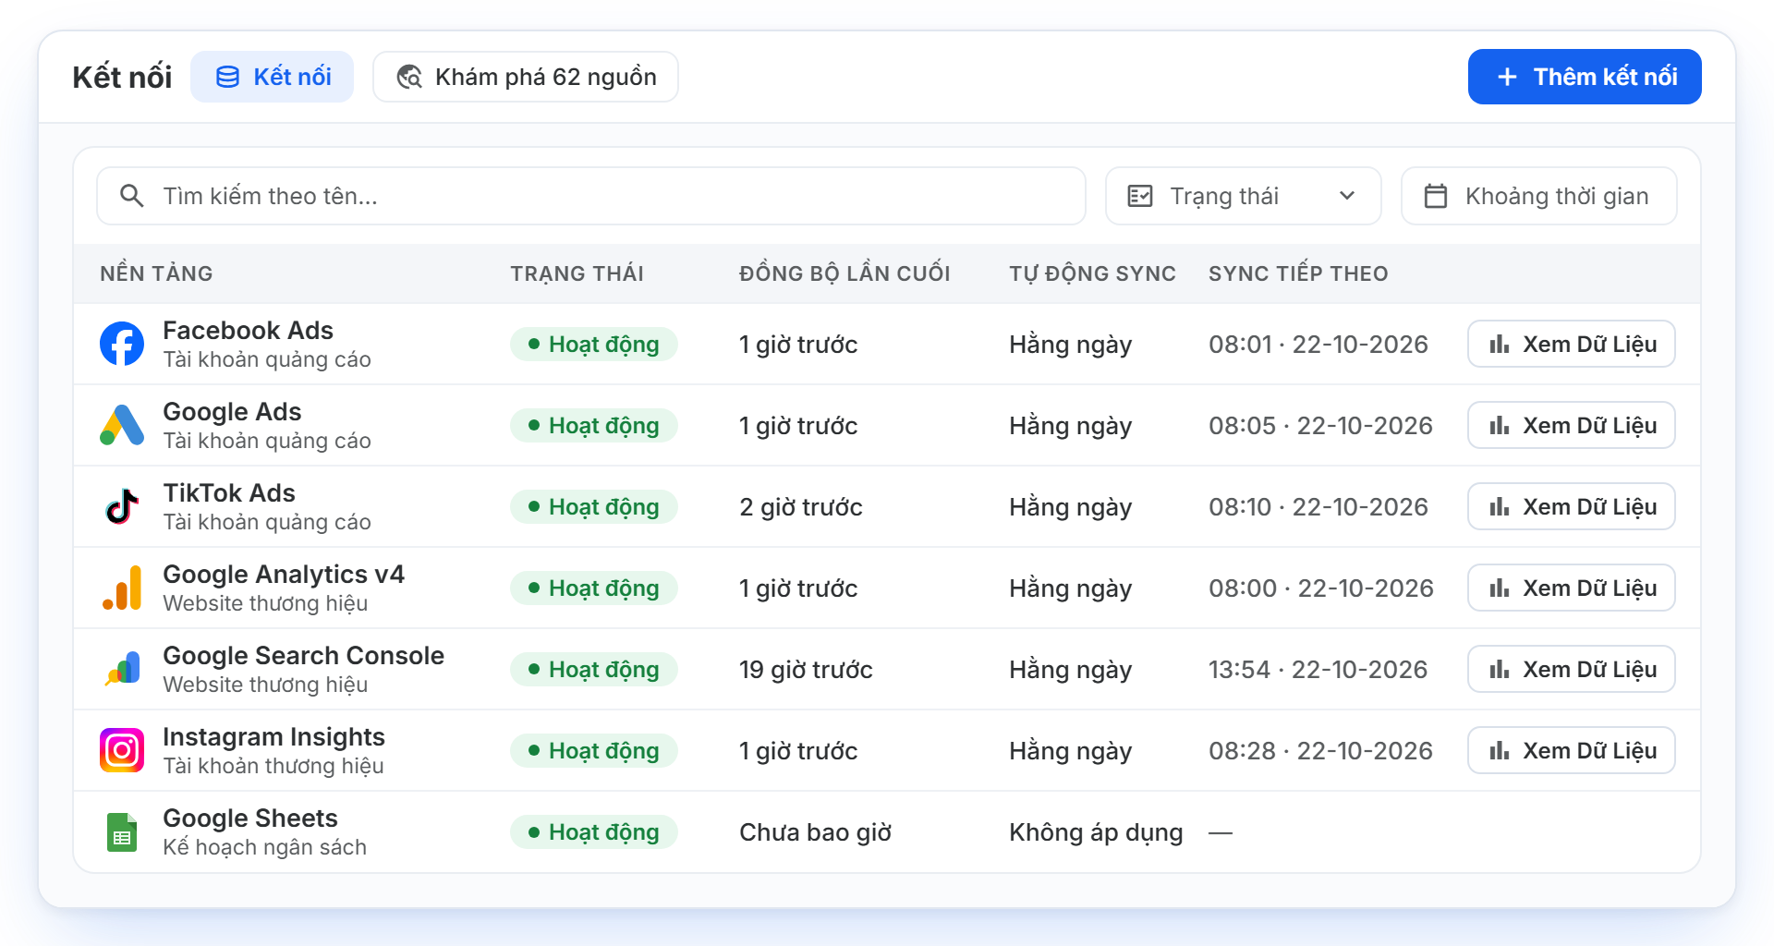Click the bar chart icon in TikTok Ads row
The width and height of the screenshot is (1774, 946).
(x=1500, y=507)
